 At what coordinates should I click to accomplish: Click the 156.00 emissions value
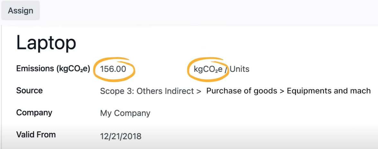[113, 69]
